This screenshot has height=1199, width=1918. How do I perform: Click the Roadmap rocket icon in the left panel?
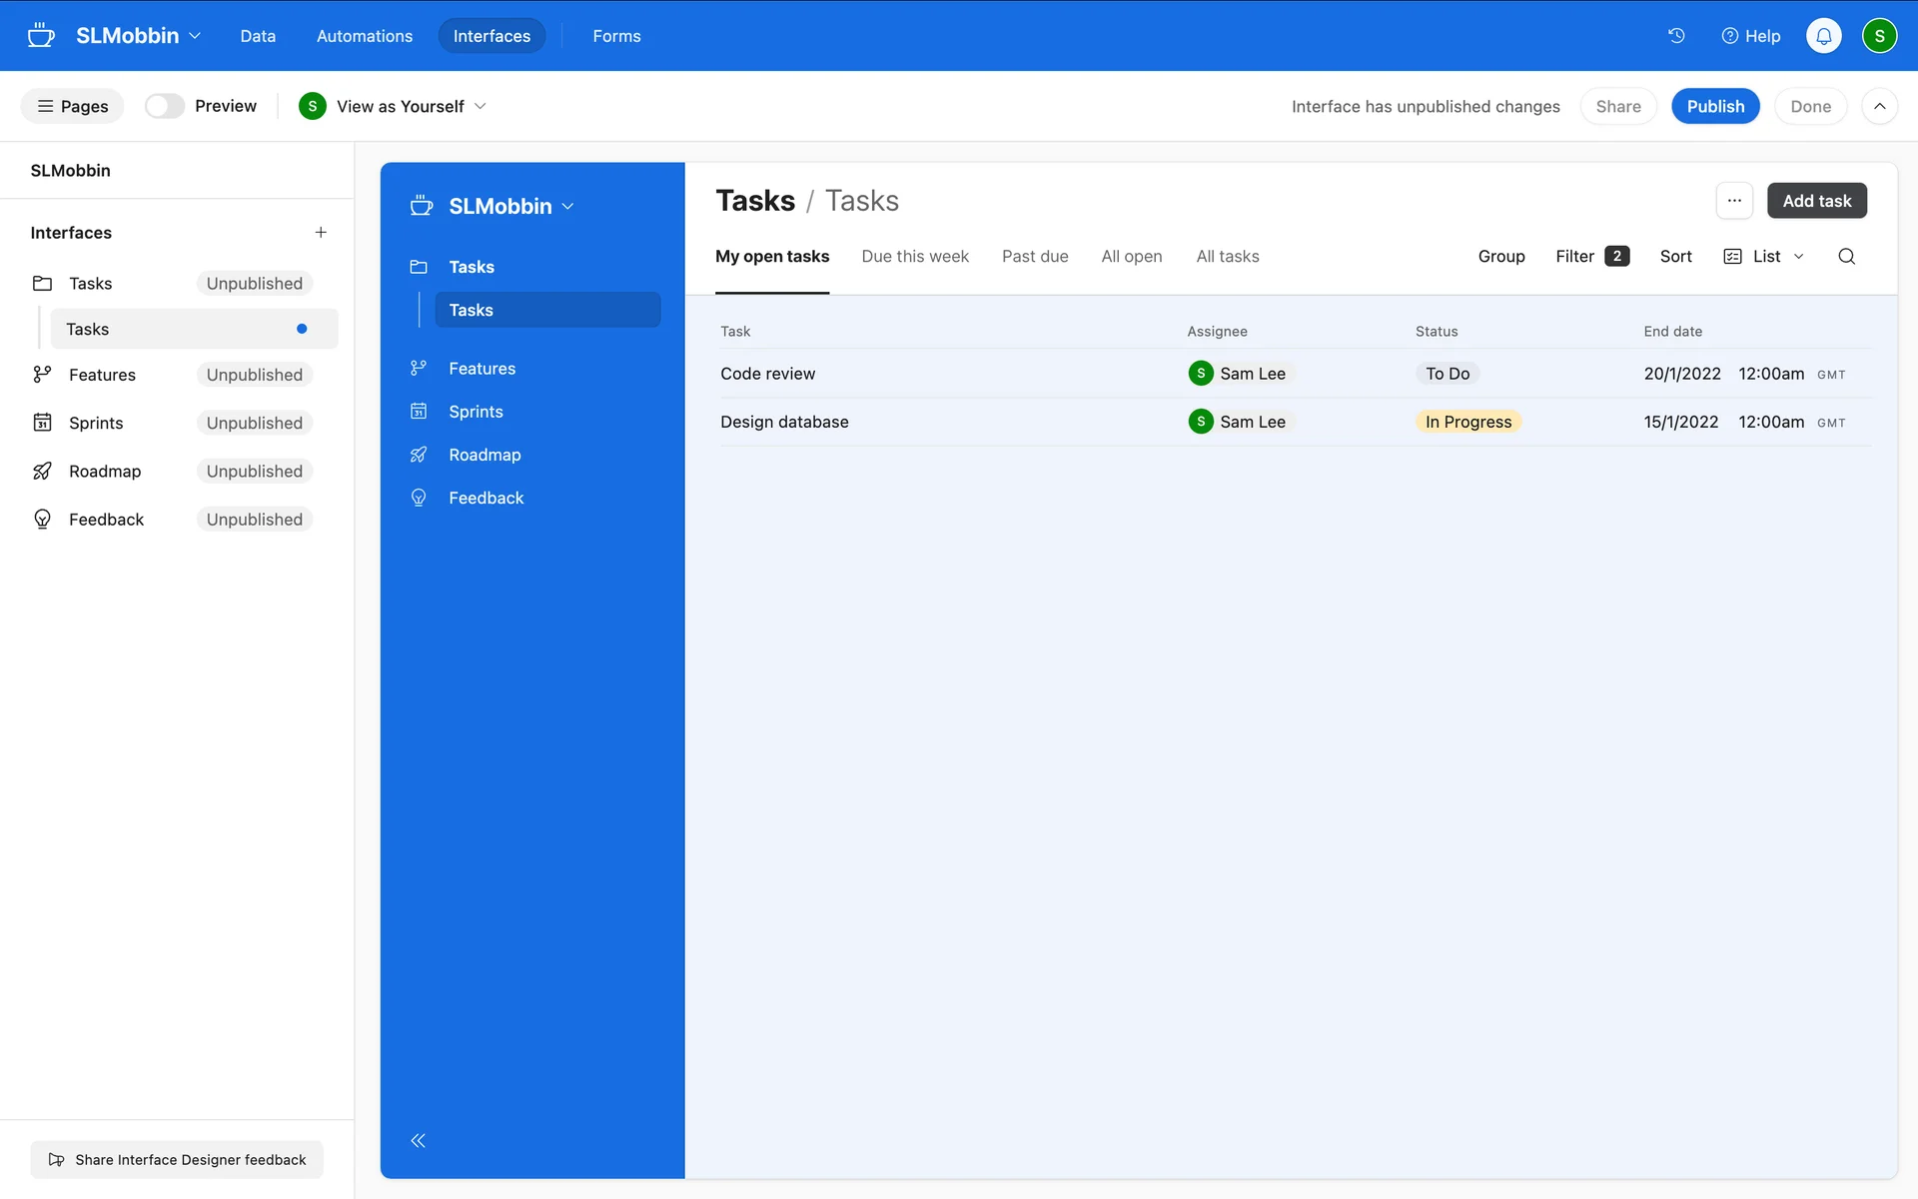point(42,471)
